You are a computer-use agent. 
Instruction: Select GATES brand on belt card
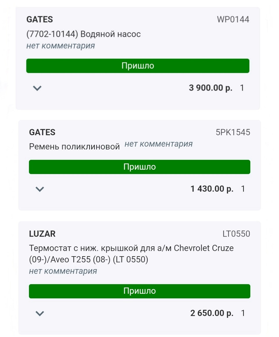pyautogui.click(x=42, y=132)
